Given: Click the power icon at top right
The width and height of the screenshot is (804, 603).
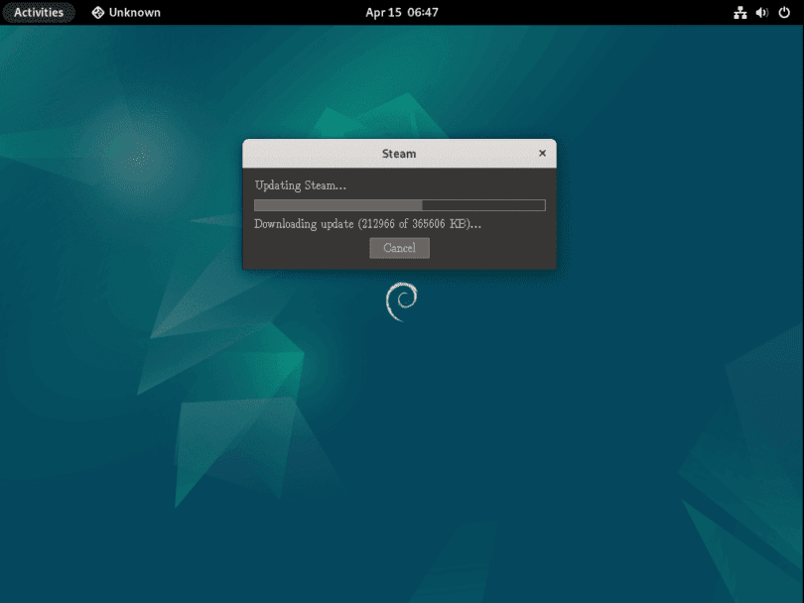Looking at the screenshot, I should (783, 12).
